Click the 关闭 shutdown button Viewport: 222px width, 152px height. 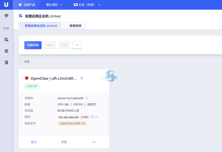pyautogui.click(x=64, y=45)
